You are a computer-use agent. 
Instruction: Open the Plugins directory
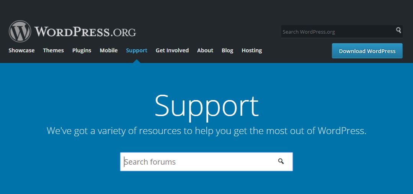(x=82, y=50)
